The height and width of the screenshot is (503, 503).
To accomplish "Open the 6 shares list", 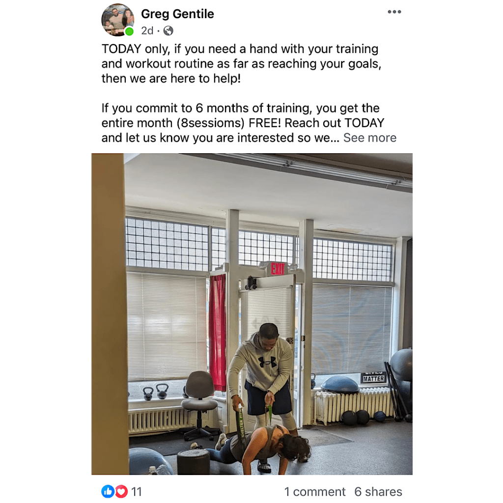I will (378, 492).
